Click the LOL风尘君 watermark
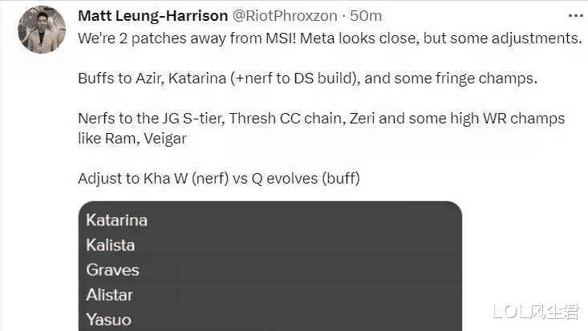Viewport: 588px width, 331px height. point(536,312)
